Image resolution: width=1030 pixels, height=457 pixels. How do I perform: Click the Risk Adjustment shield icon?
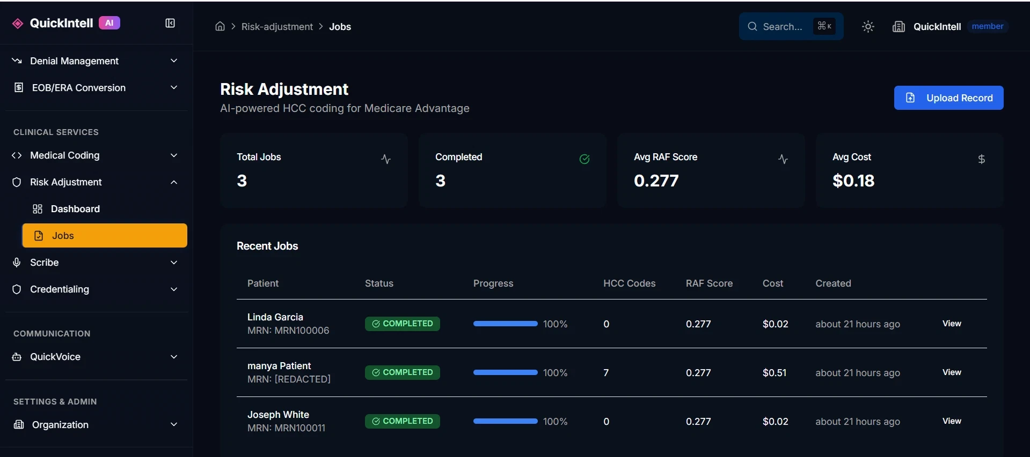(17, 182)
